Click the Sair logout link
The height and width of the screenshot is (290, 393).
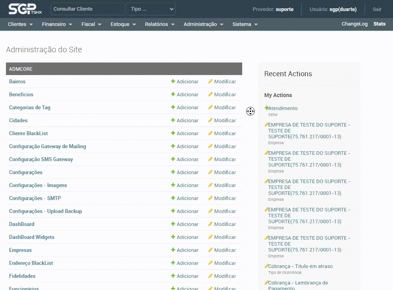click(x=377, y=9)
